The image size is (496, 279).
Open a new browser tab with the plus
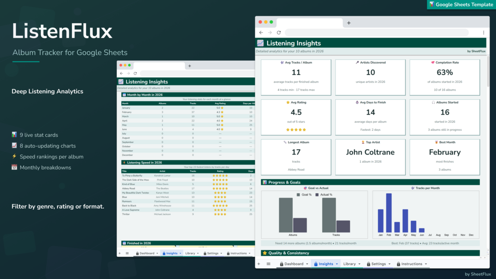point(348,23)
